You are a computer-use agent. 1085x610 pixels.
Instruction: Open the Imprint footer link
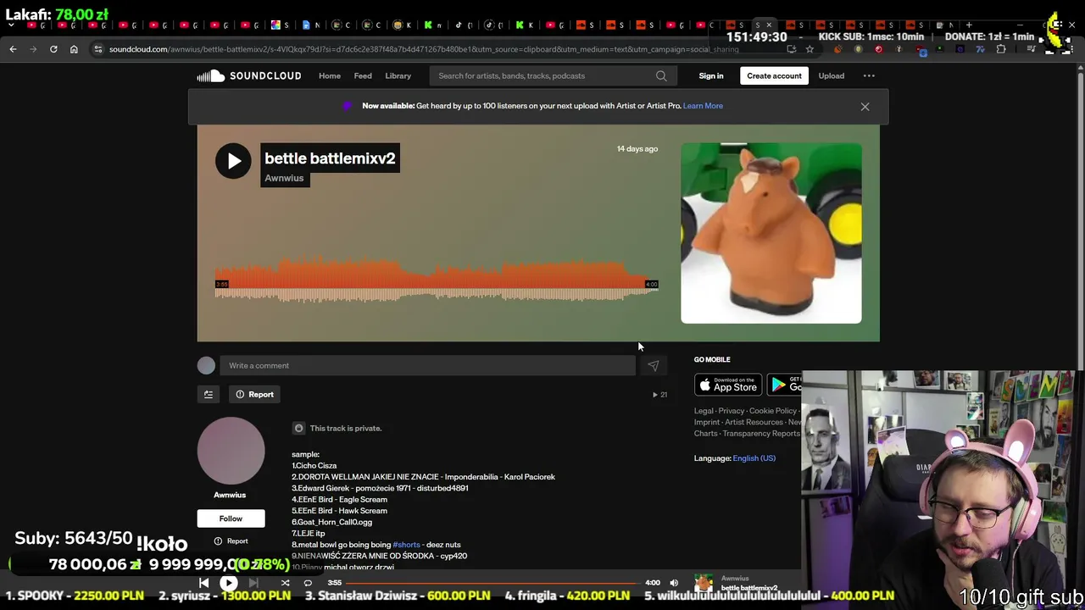707,422
